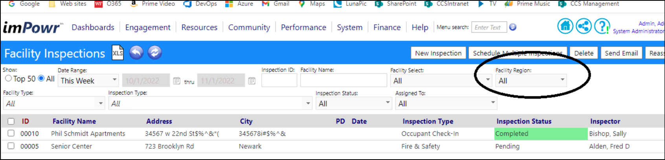Open end date calendar picker icon
This screenshot has height=160, width=665.
point(252,81)
